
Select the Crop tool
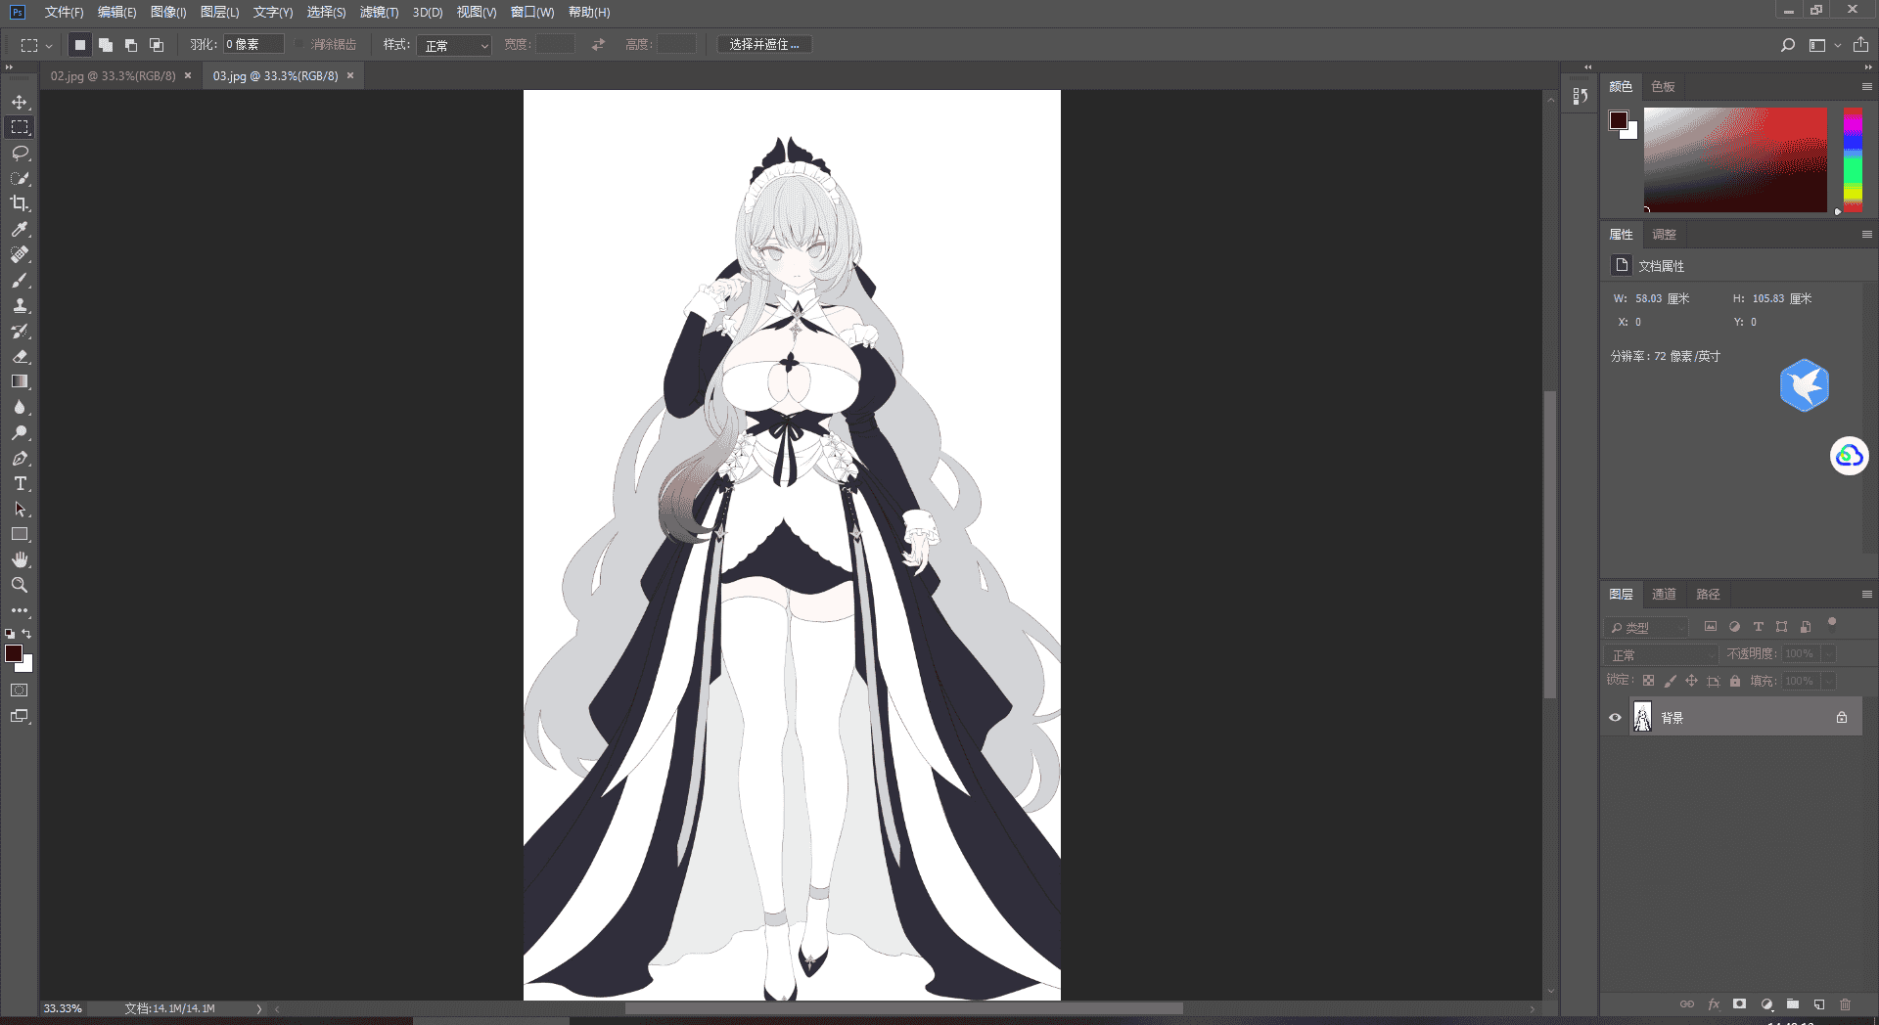pos(20,203)
